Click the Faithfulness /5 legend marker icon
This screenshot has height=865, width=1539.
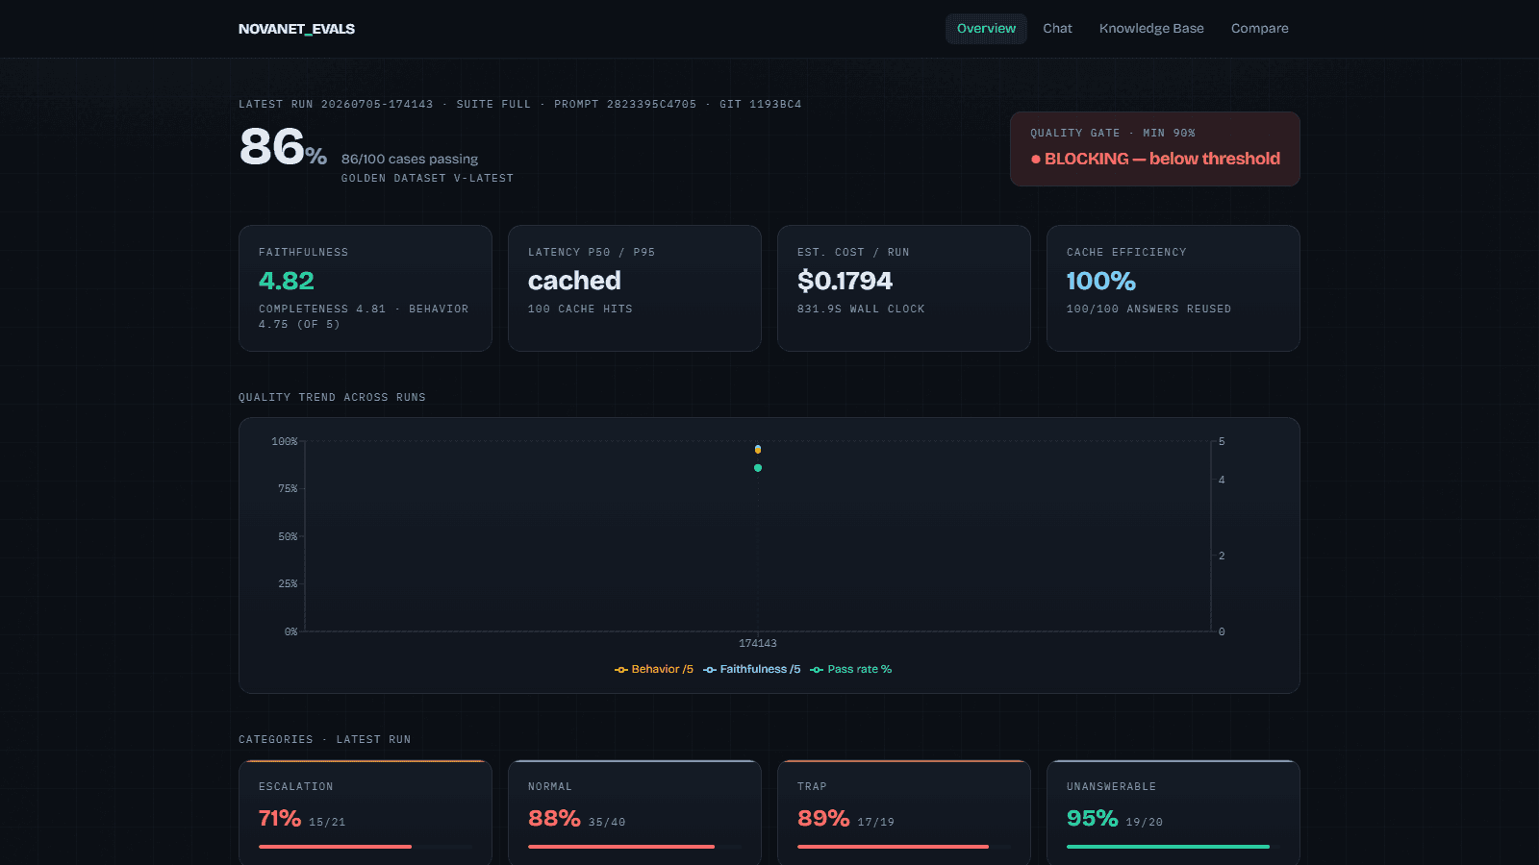[710, 670]
